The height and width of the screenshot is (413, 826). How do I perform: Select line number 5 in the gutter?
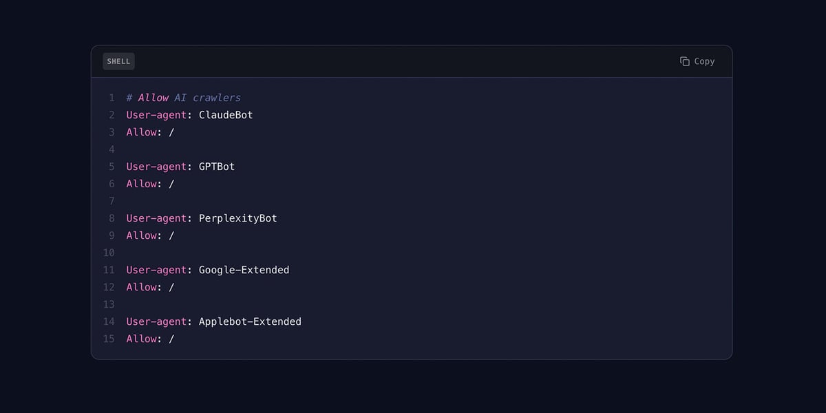point(112,167)
